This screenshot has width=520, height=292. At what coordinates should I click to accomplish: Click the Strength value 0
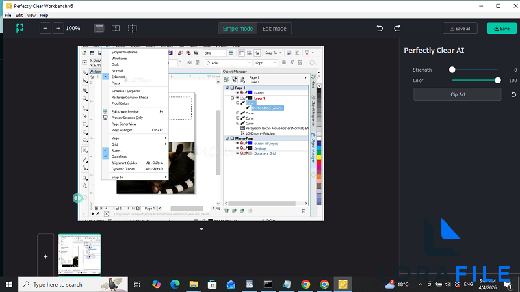(515, 70)
